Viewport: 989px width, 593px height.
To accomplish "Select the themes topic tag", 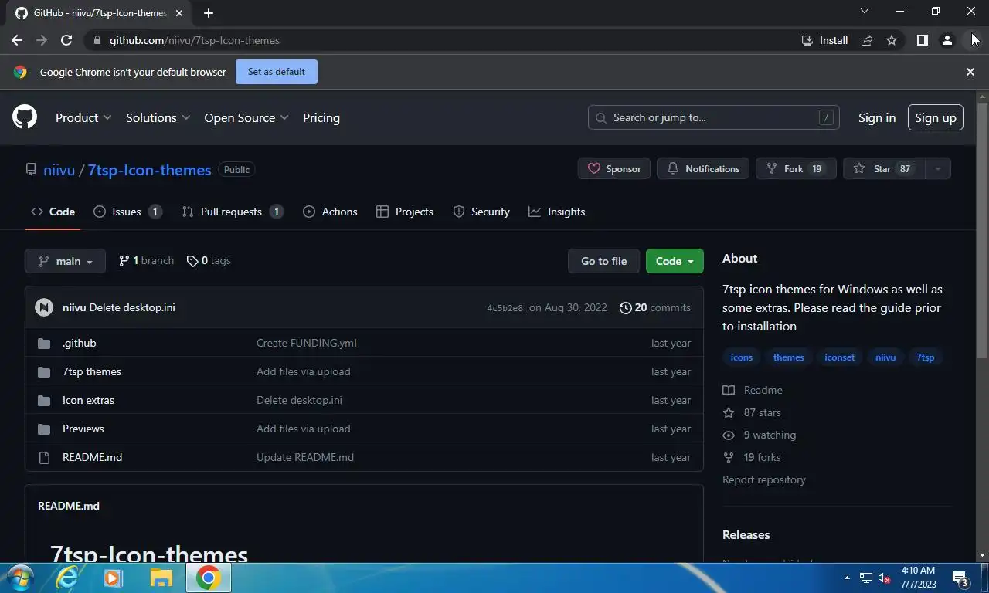I will tap(789, 357).
